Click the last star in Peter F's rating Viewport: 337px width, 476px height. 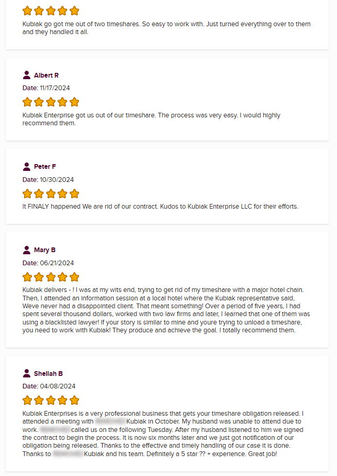pos(74,193)
